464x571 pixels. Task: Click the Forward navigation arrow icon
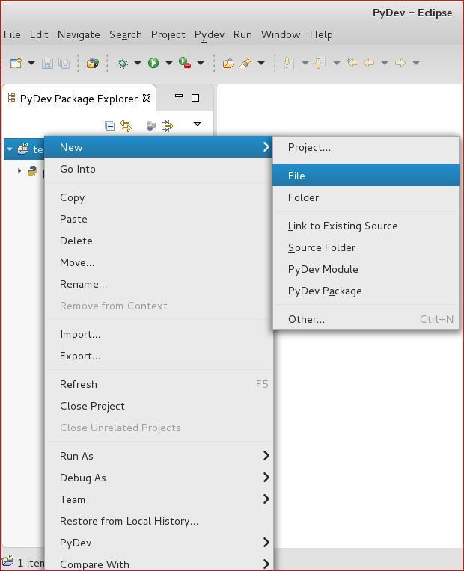pyautogui.click(x=400, y=63)
